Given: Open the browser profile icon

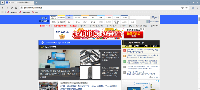Looking at the screenshot, I should (193, 8).
